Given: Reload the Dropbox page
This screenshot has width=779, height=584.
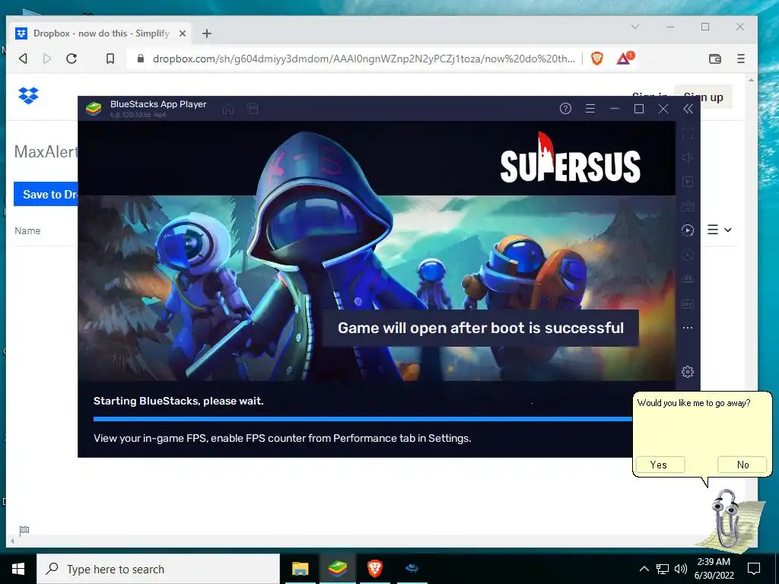Looking at the screenshot, I should 72,59.
